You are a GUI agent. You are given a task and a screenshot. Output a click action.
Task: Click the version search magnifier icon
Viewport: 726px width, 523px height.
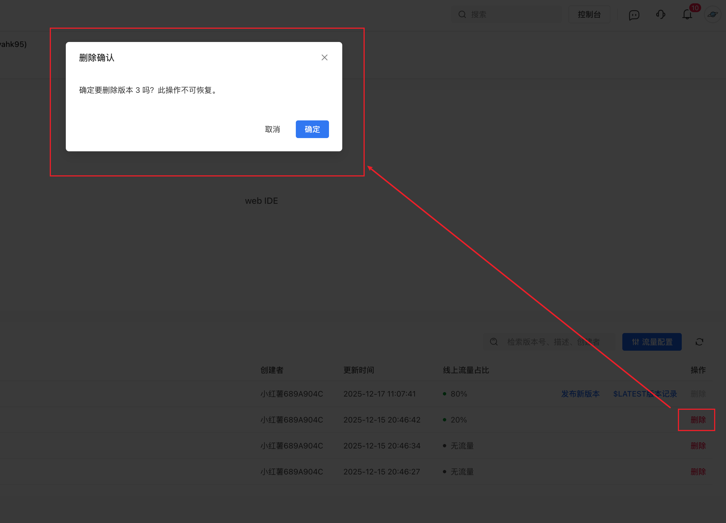tap(494, 342)
